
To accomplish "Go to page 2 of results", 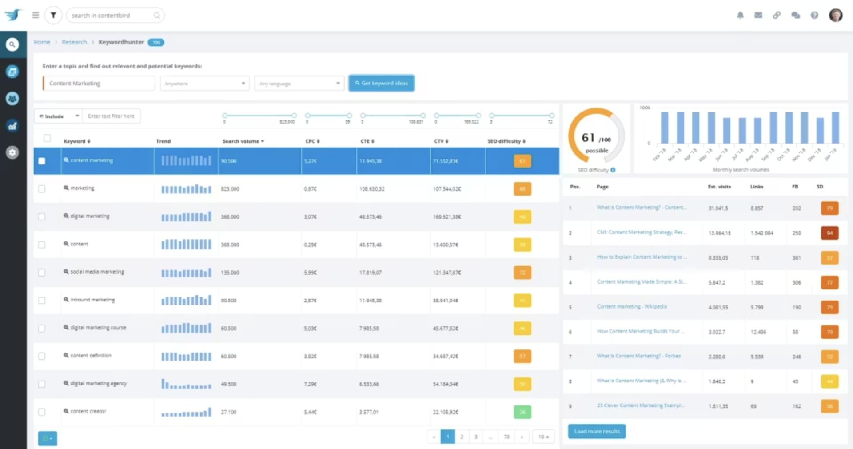I will click(462, 437).
